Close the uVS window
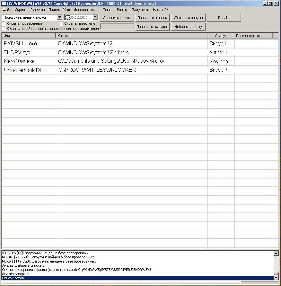Screen dimensions: 281x286 point(276,3)
